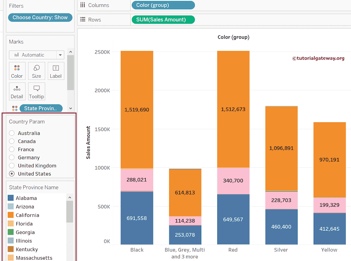Open the Label options on the Marks card

56,71
